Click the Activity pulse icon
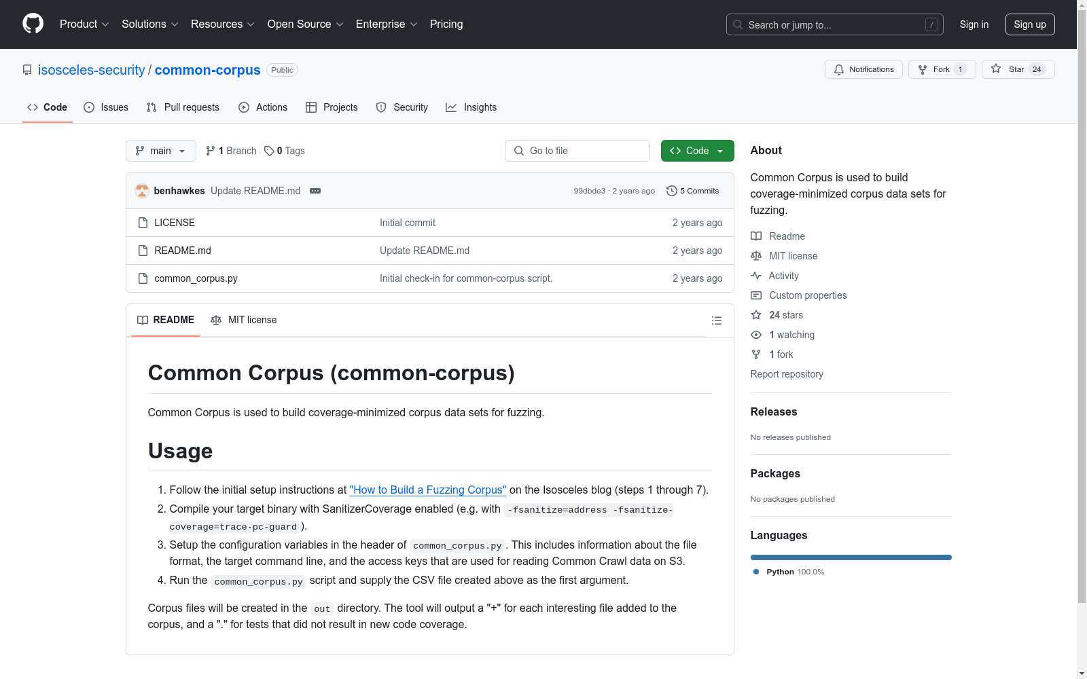This screenshot has height=679, width=1087. pos(756,276)
